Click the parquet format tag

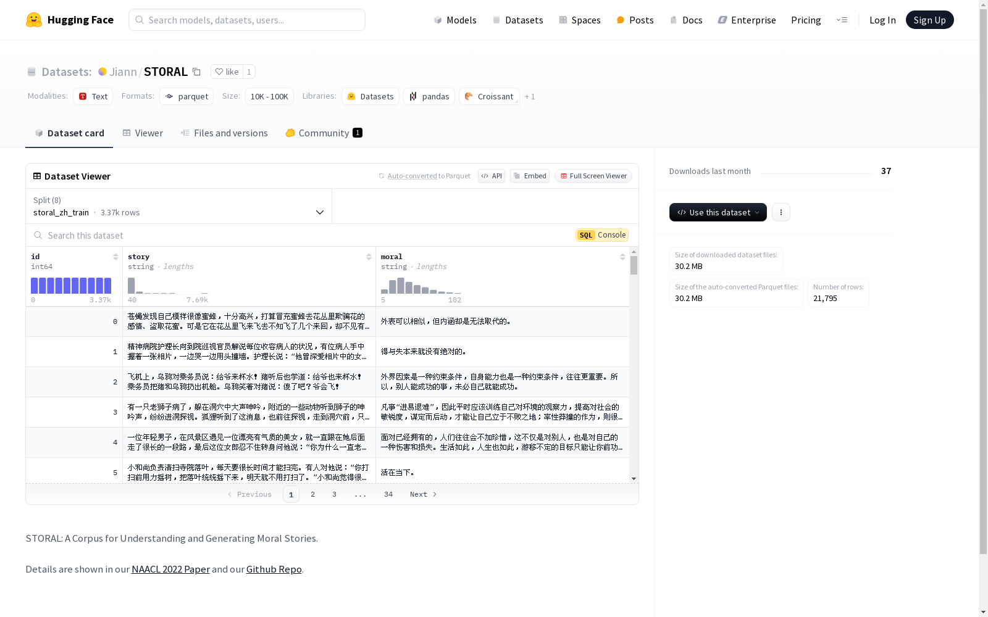[x=186, y=96]
